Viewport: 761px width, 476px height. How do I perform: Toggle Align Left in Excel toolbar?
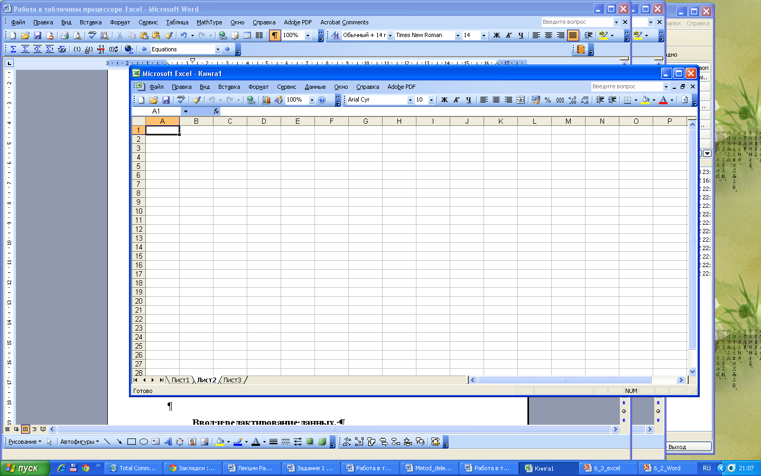click(484, 100)
